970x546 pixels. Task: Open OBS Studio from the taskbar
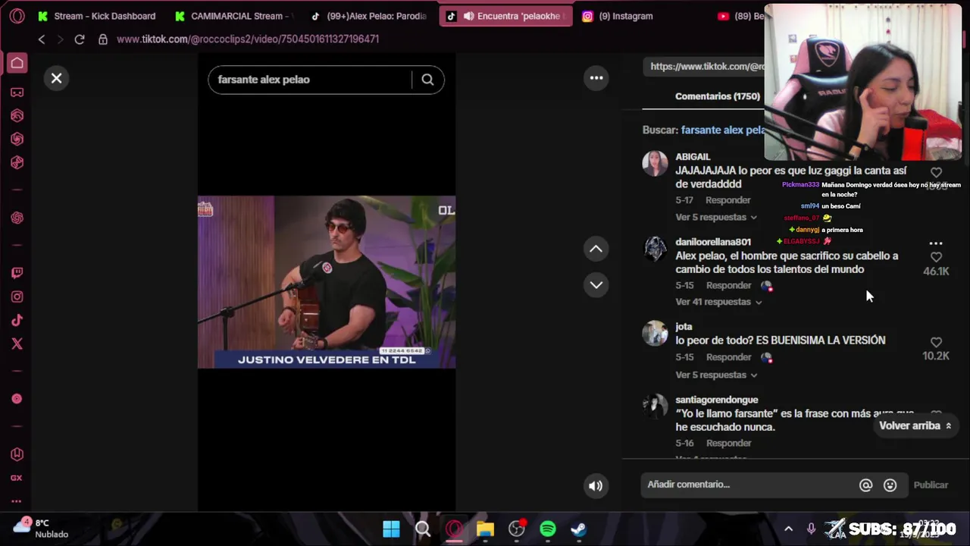tap(516, 529)
